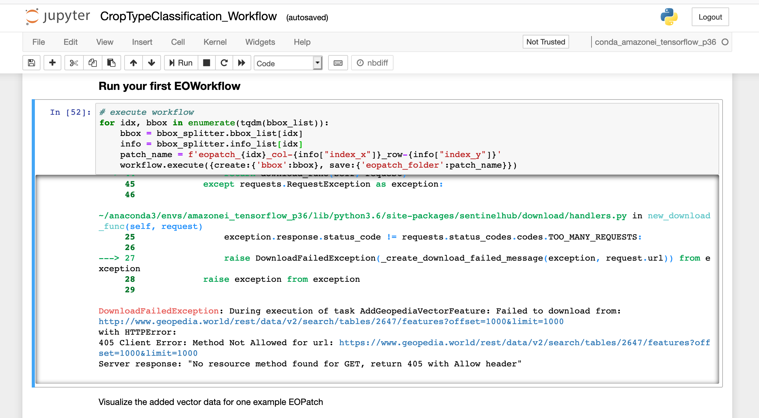Rename notebook title CropTypeClassification_Workflow
The image size is (759, 418).
tap(188, 16)
